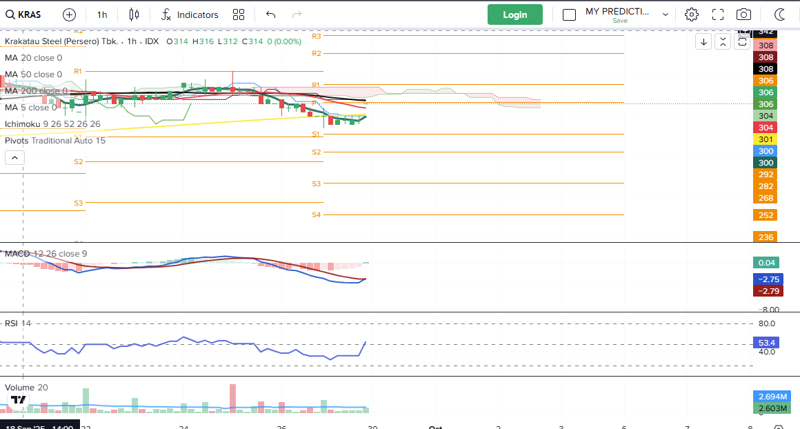Toggle fullscreen mode
Image resolution: width=800 pixels, height=429 pixels.
point(718,14)
